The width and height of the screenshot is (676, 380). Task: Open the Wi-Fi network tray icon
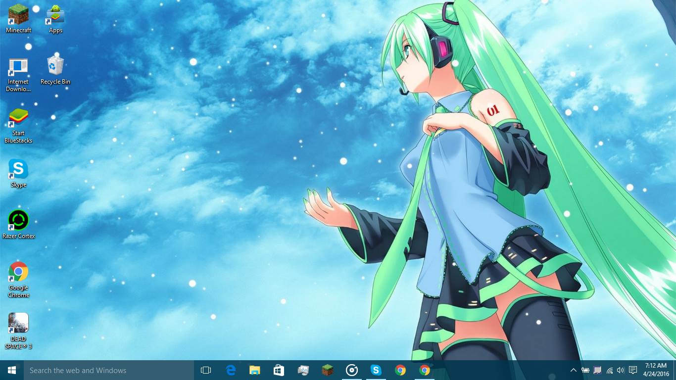pyautogui.click(x=609, y=370)
